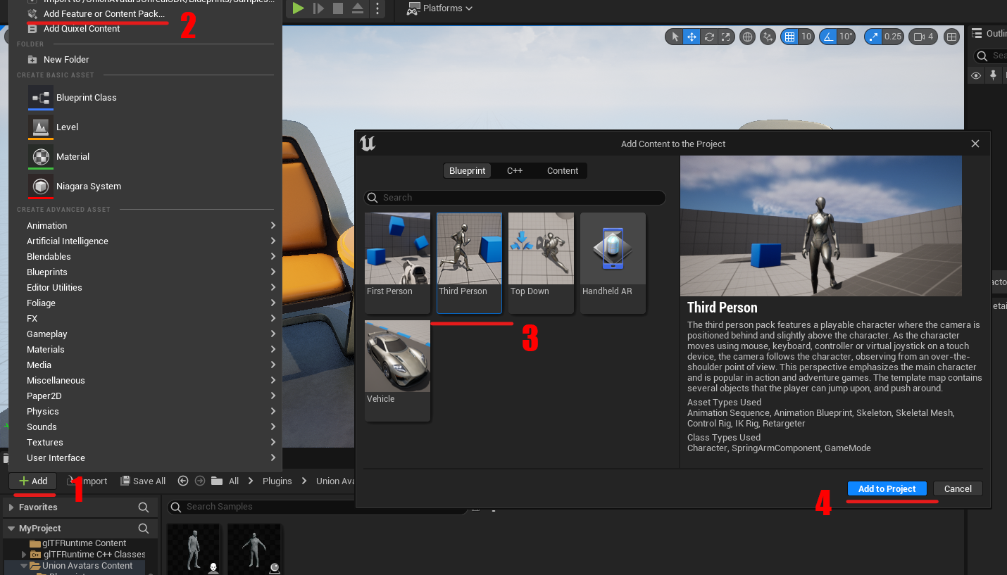Open the grid snap value 10 dropdown
This screenshot has width=1007, height=575.
click(x=807, y=37)
